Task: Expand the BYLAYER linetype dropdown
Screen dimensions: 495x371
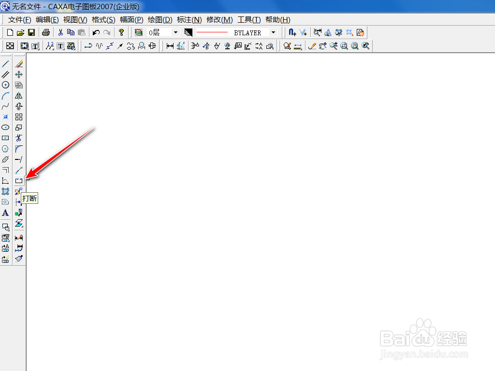Action: point(274,32)
